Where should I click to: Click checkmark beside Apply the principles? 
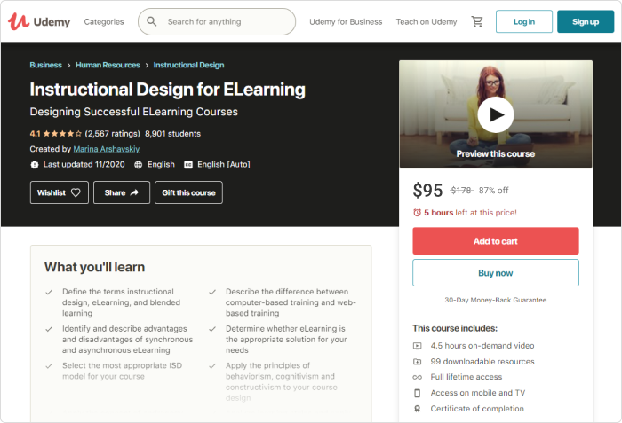(x=212, y=366)
